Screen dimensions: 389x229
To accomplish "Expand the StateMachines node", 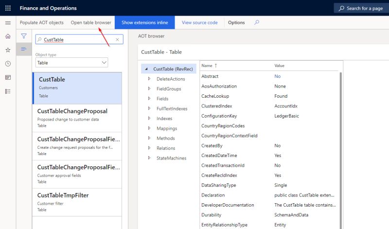I will tap(149, 158).
